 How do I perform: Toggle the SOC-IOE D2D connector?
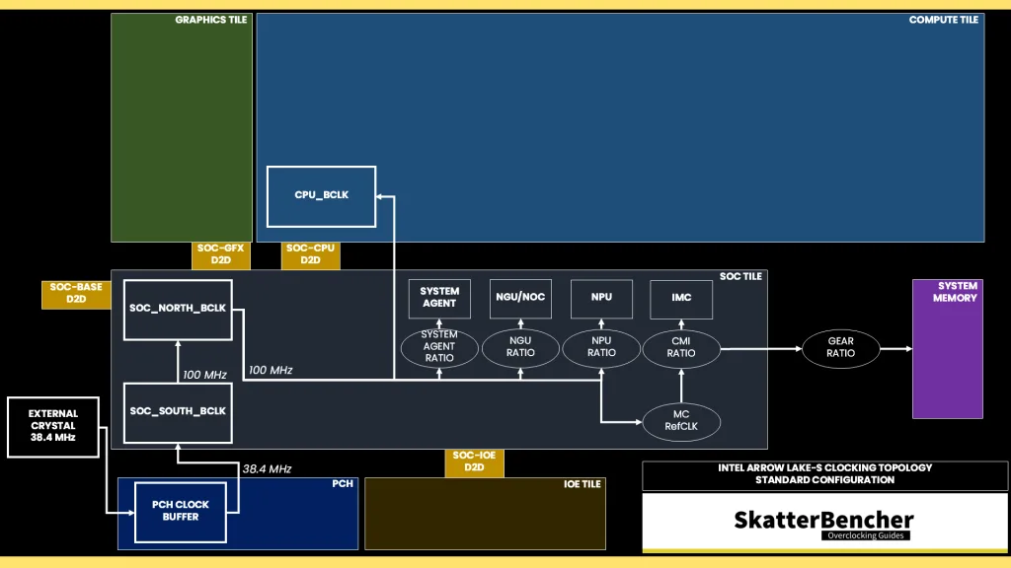(x=474, y=461)
